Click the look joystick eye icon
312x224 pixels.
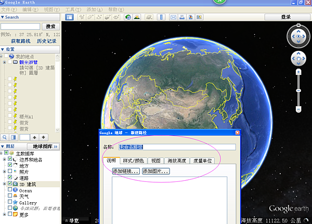(298, 36)
